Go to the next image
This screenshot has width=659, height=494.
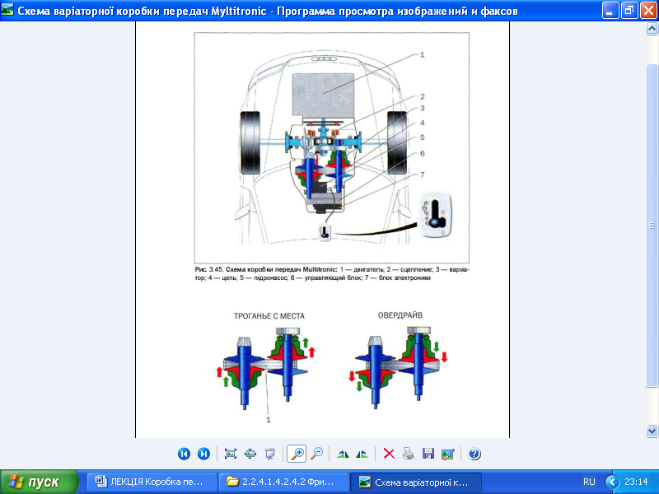[203, 454]
